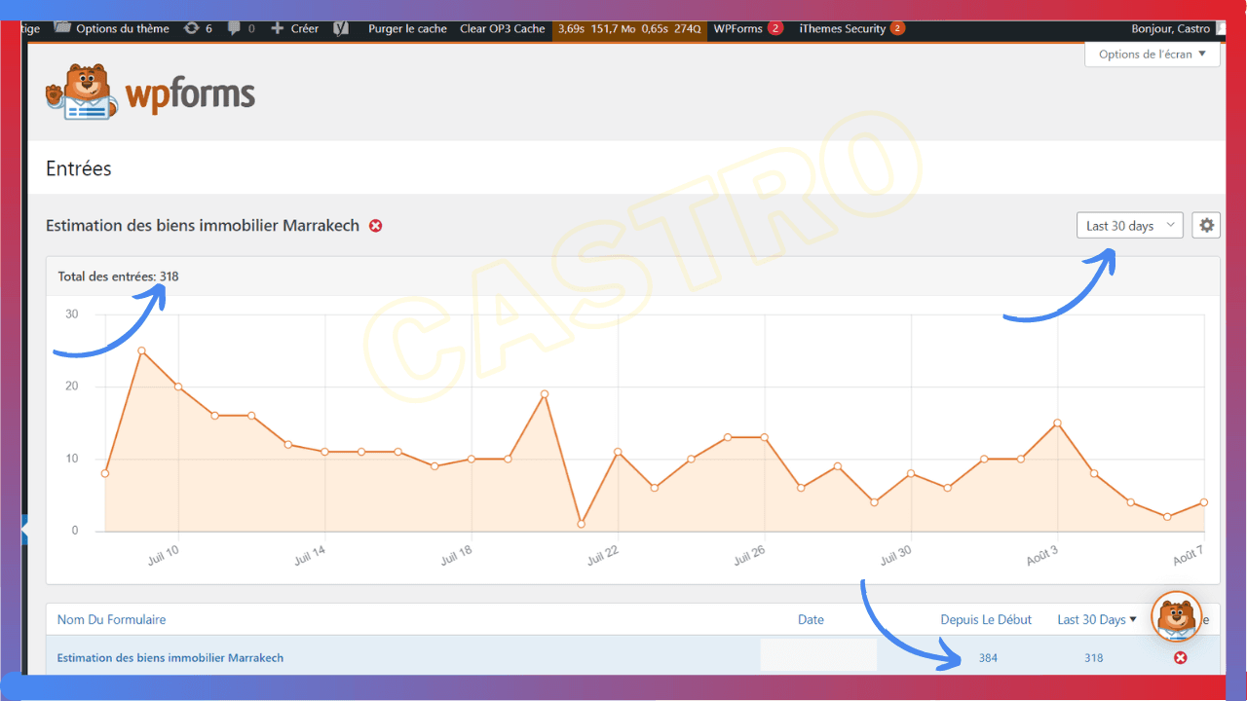Click the highest chart point near 25 entries
This screenshot has width=1247, height=701.
141,350
